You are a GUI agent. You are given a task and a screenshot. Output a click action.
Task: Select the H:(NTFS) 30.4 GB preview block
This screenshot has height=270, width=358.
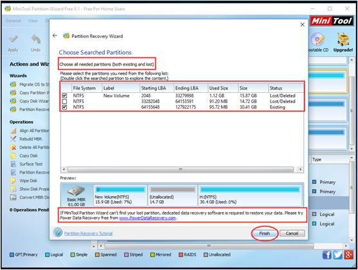coord(250,195)
